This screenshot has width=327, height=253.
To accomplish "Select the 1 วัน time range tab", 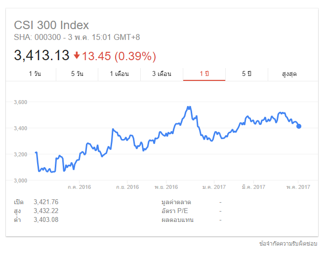I will pos(35,73).
